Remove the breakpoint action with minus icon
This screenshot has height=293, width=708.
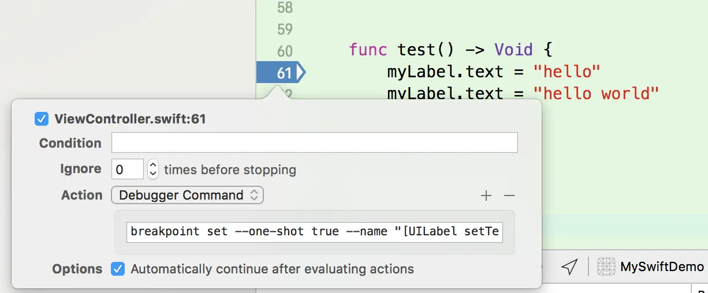point(509,196)
